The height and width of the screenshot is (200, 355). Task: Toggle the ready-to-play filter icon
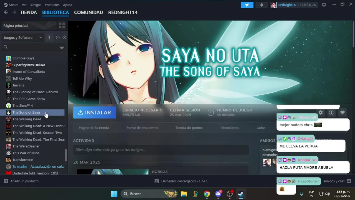click(x=64, y=37)
